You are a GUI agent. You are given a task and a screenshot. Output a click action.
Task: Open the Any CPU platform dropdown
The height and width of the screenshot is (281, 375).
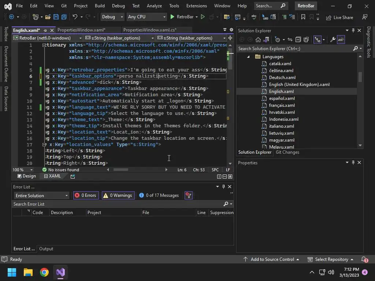[x=146, y=17]
